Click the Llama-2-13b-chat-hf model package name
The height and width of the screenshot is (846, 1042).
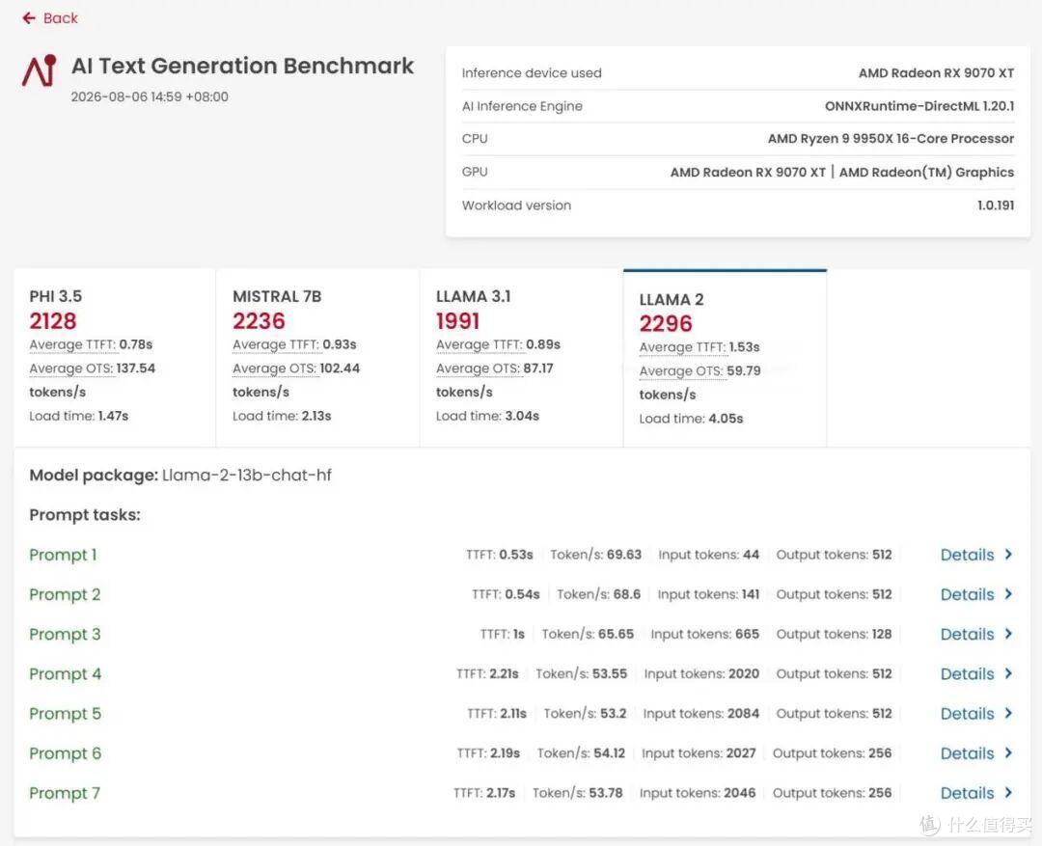[247, 476]
